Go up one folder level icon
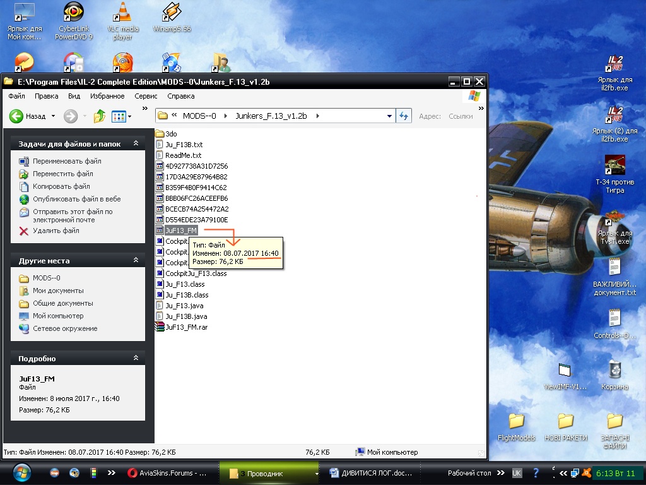This screenshot has height=485, width=646. point(99,116)
